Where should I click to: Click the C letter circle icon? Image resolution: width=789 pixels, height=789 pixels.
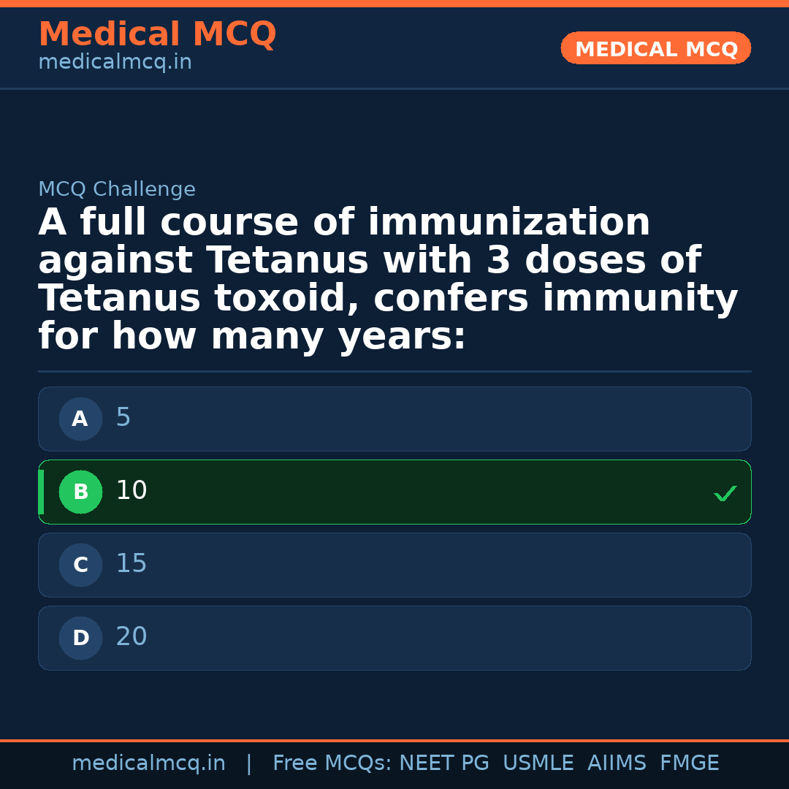coord(80,565)
